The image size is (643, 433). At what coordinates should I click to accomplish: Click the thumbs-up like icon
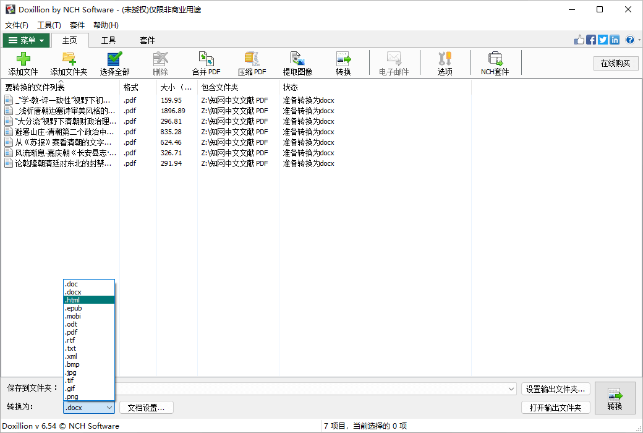(579, 40)
